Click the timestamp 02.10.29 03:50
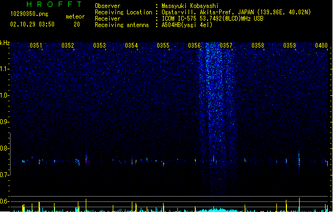 [32, 24]
